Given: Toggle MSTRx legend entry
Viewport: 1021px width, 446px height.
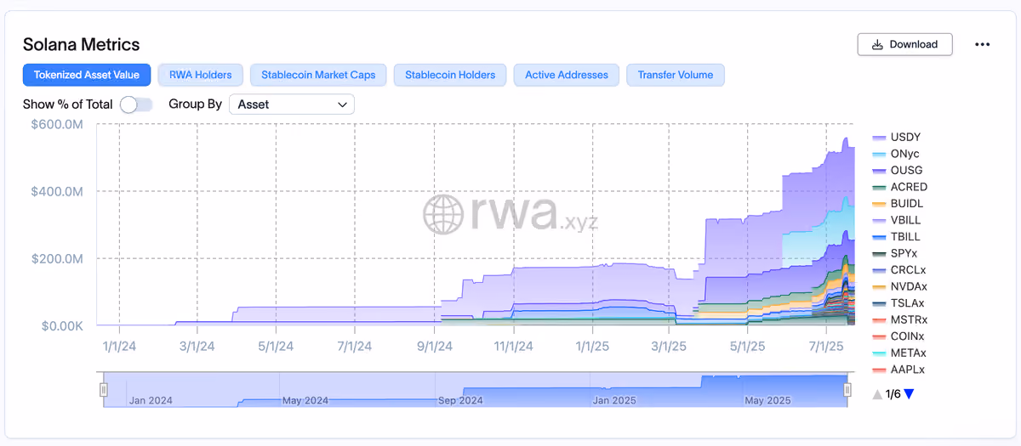Looking at the screenshot, I should tap(900, 319).
